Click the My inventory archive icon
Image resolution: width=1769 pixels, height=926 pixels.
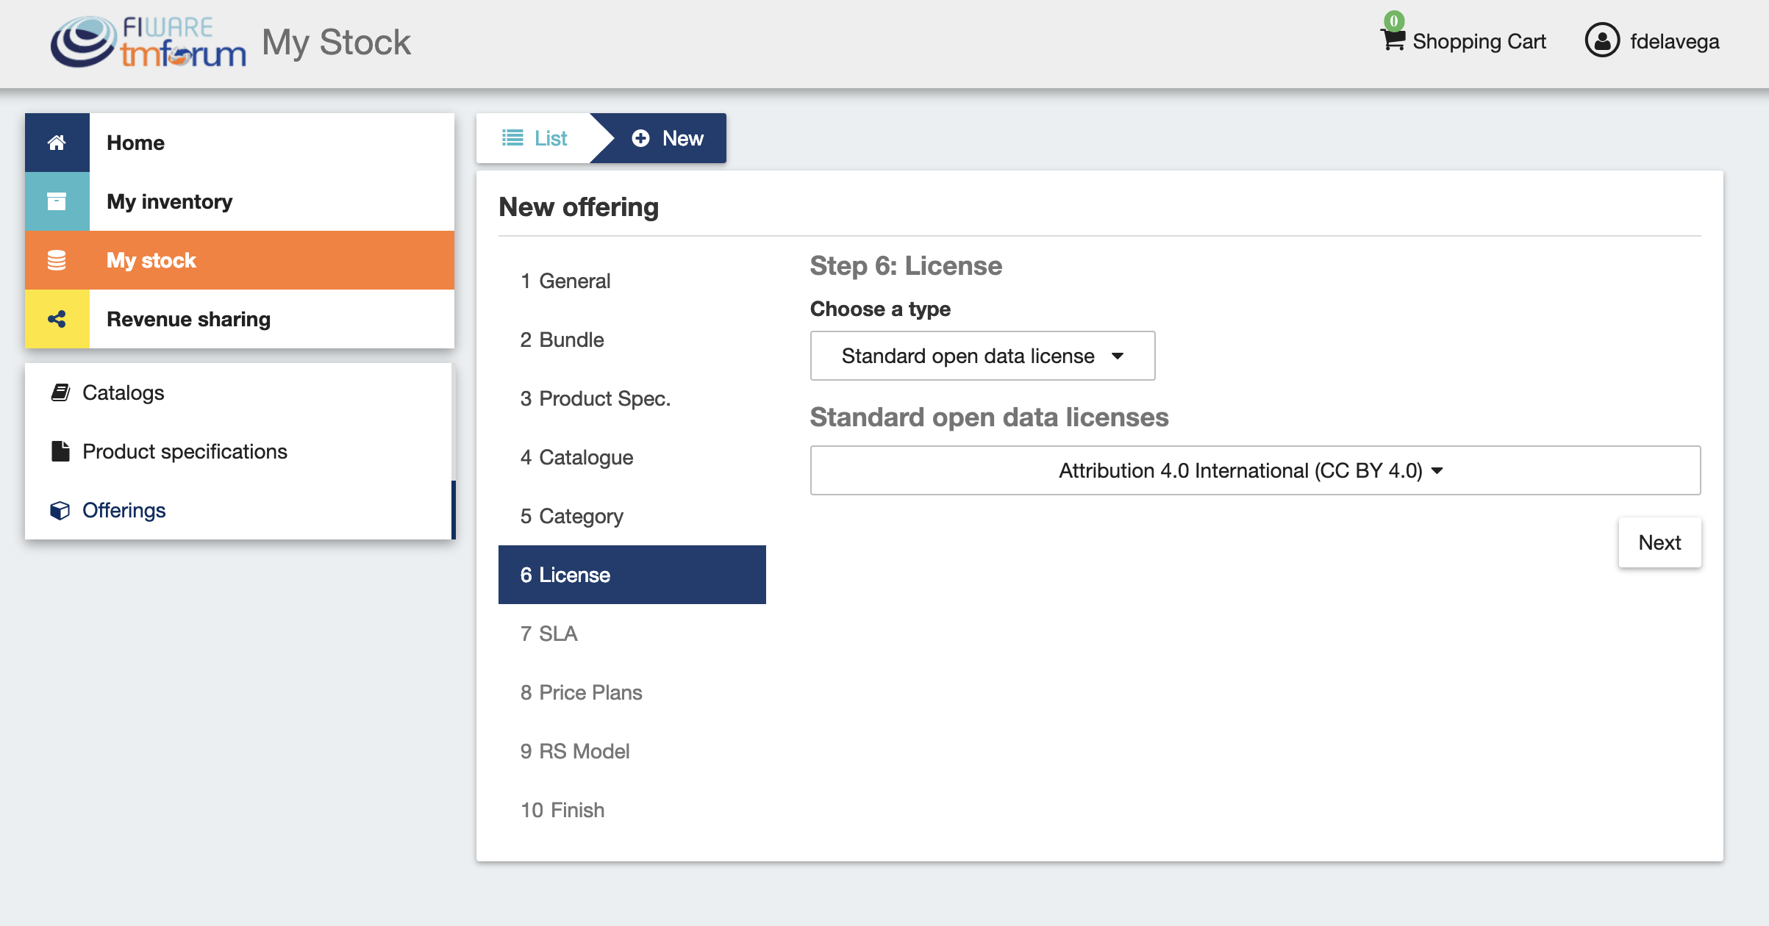coord(57,201)
